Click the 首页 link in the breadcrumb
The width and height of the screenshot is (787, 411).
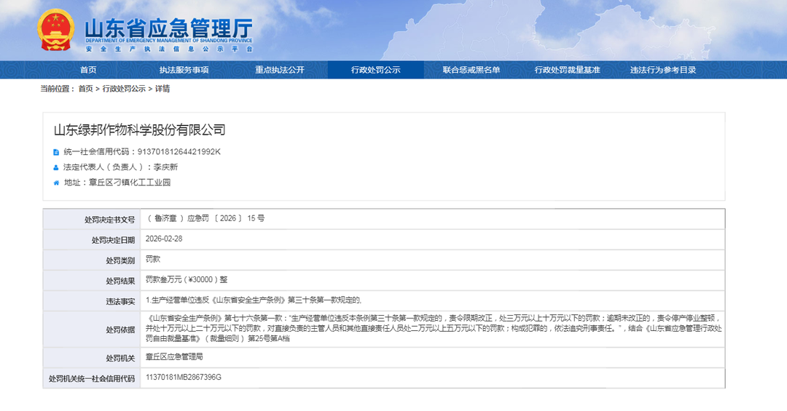85,89
